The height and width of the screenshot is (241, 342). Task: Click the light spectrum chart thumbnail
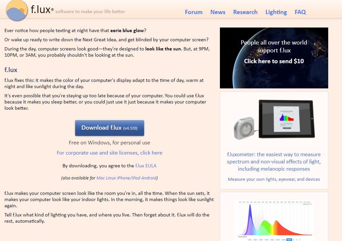click(274, 220)
